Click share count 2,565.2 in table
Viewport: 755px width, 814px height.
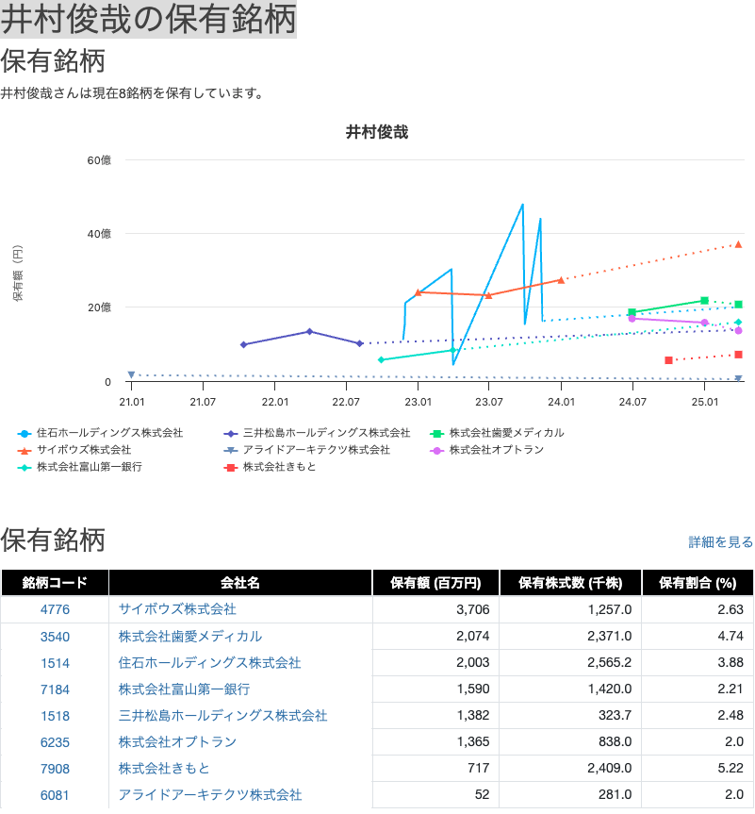click(610, 662)
